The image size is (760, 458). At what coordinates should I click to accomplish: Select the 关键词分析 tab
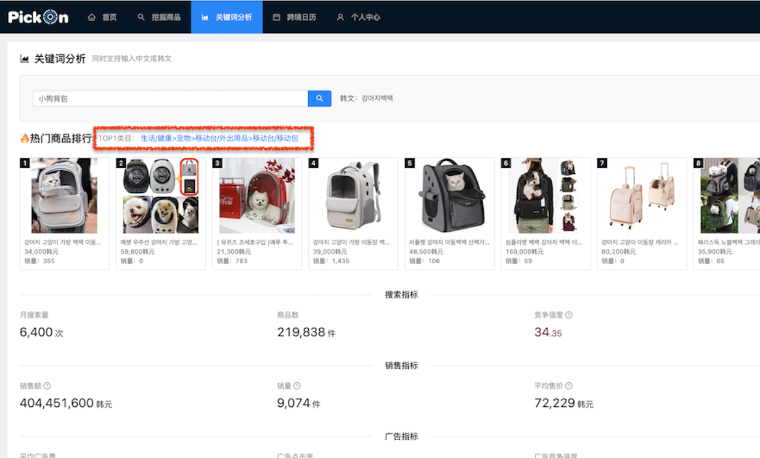pos(227,17)
